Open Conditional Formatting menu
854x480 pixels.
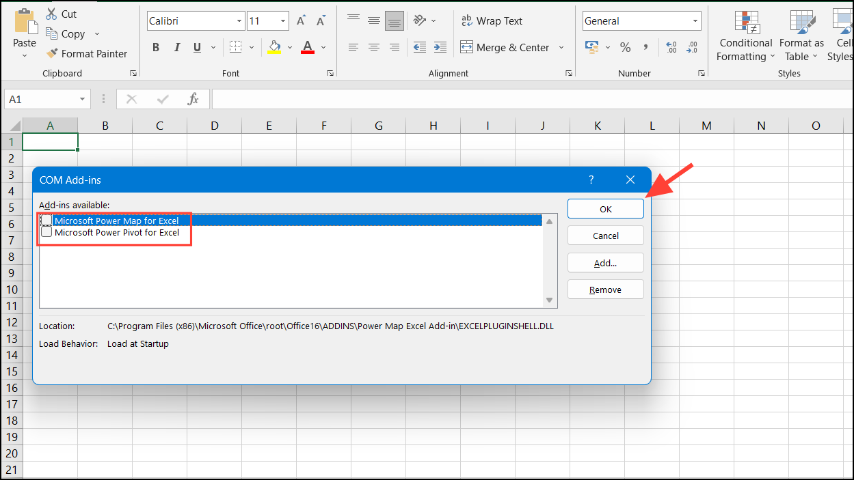click(746, 36)
